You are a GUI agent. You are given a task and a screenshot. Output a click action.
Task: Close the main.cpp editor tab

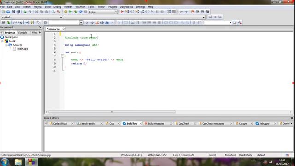click(x=64, y=29)
